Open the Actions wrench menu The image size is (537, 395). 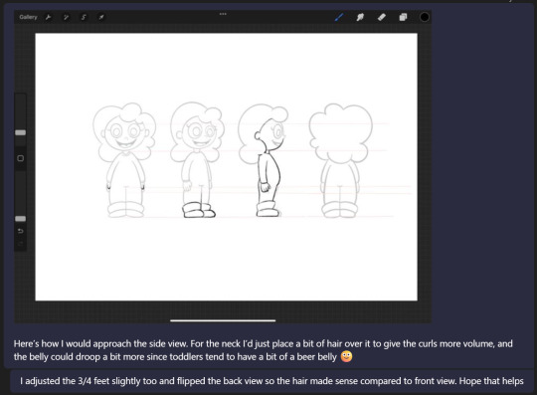point(49,17)
